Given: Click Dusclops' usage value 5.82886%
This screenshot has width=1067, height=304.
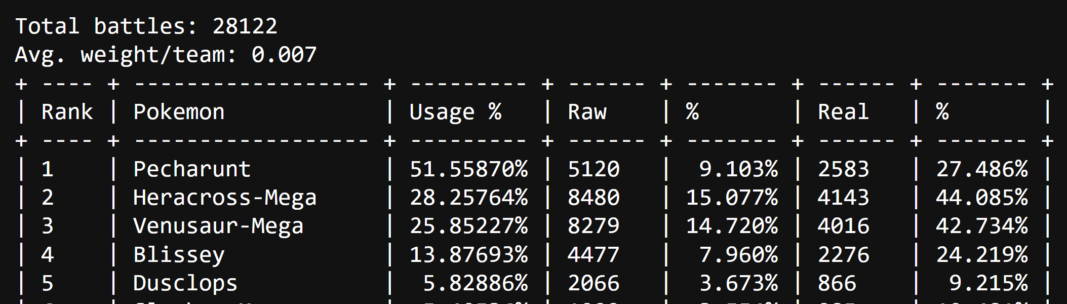Looking at the screenshot, I should click(475, 283).
